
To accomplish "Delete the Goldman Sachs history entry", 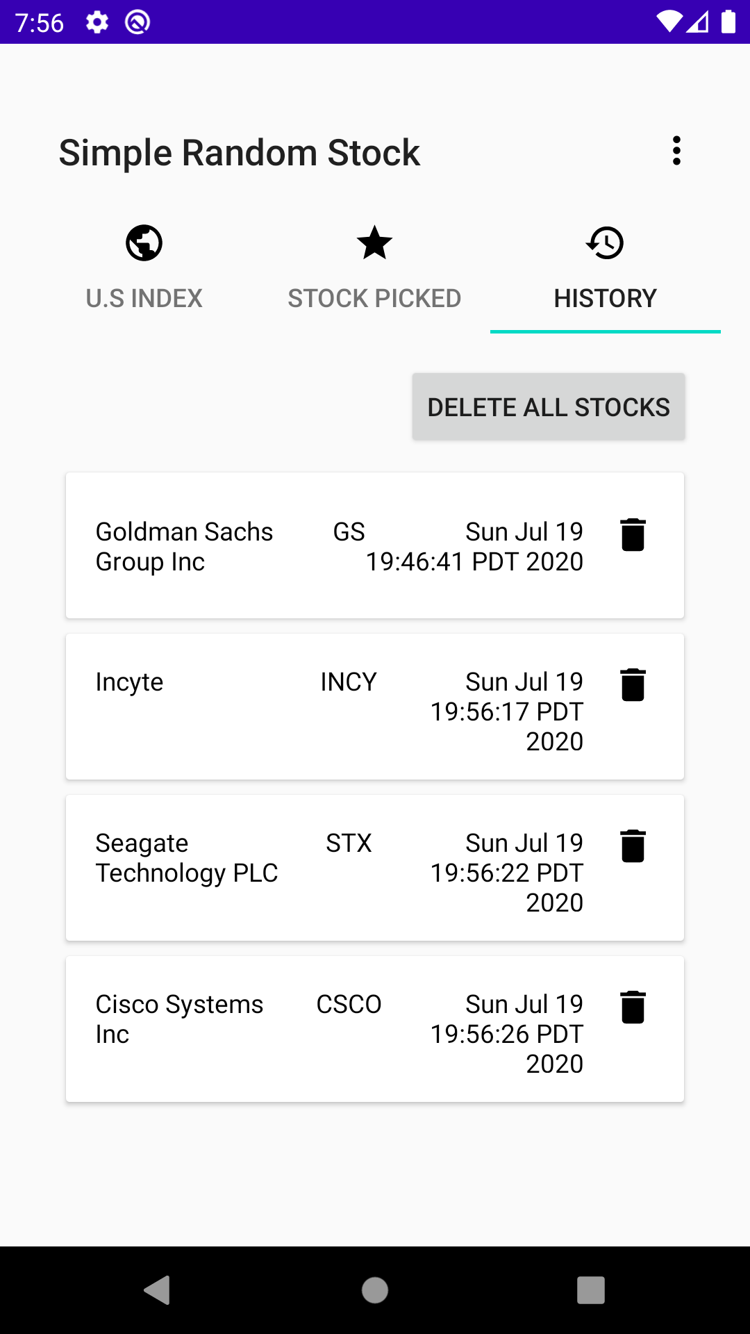I will point(633,535).
